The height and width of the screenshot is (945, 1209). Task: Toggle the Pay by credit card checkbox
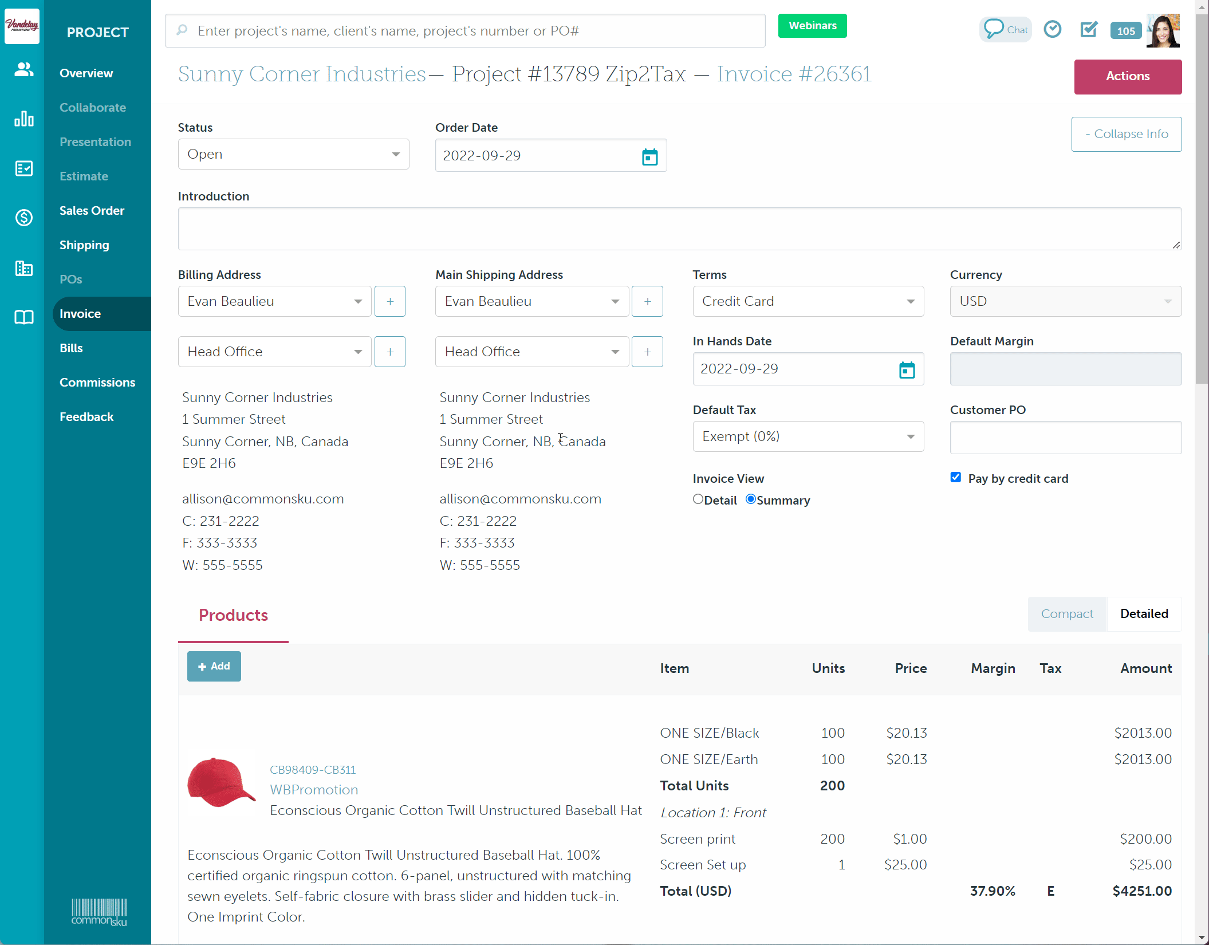coord(955,477)
